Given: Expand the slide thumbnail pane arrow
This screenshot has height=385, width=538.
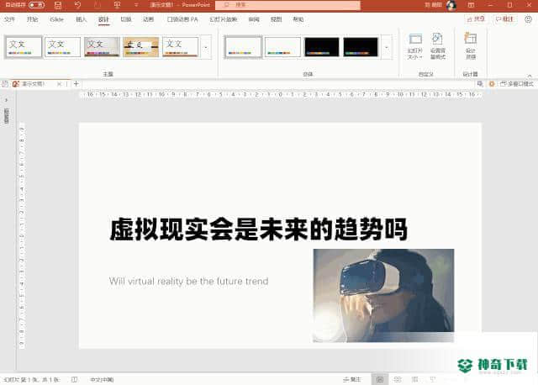Looking at the screenshot, I should (x=6, y=100).
